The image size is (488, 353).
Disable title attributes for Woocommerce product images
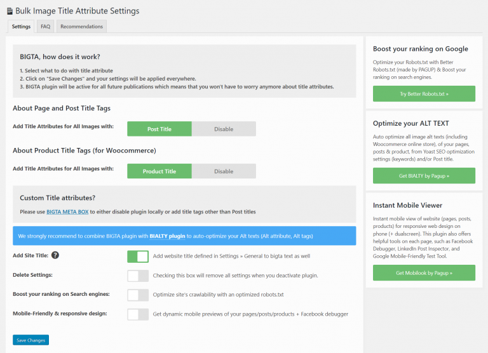(224, 171)
